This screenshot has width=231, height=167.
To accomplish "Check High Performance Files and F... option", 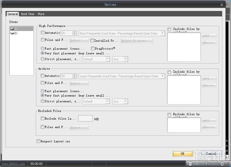I will tap(43, 40).
